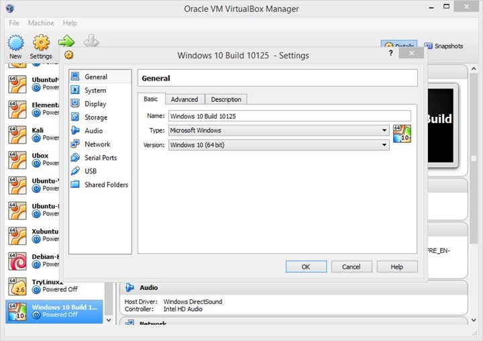
Task: Open the Machine menu
Action: point(41,23)
